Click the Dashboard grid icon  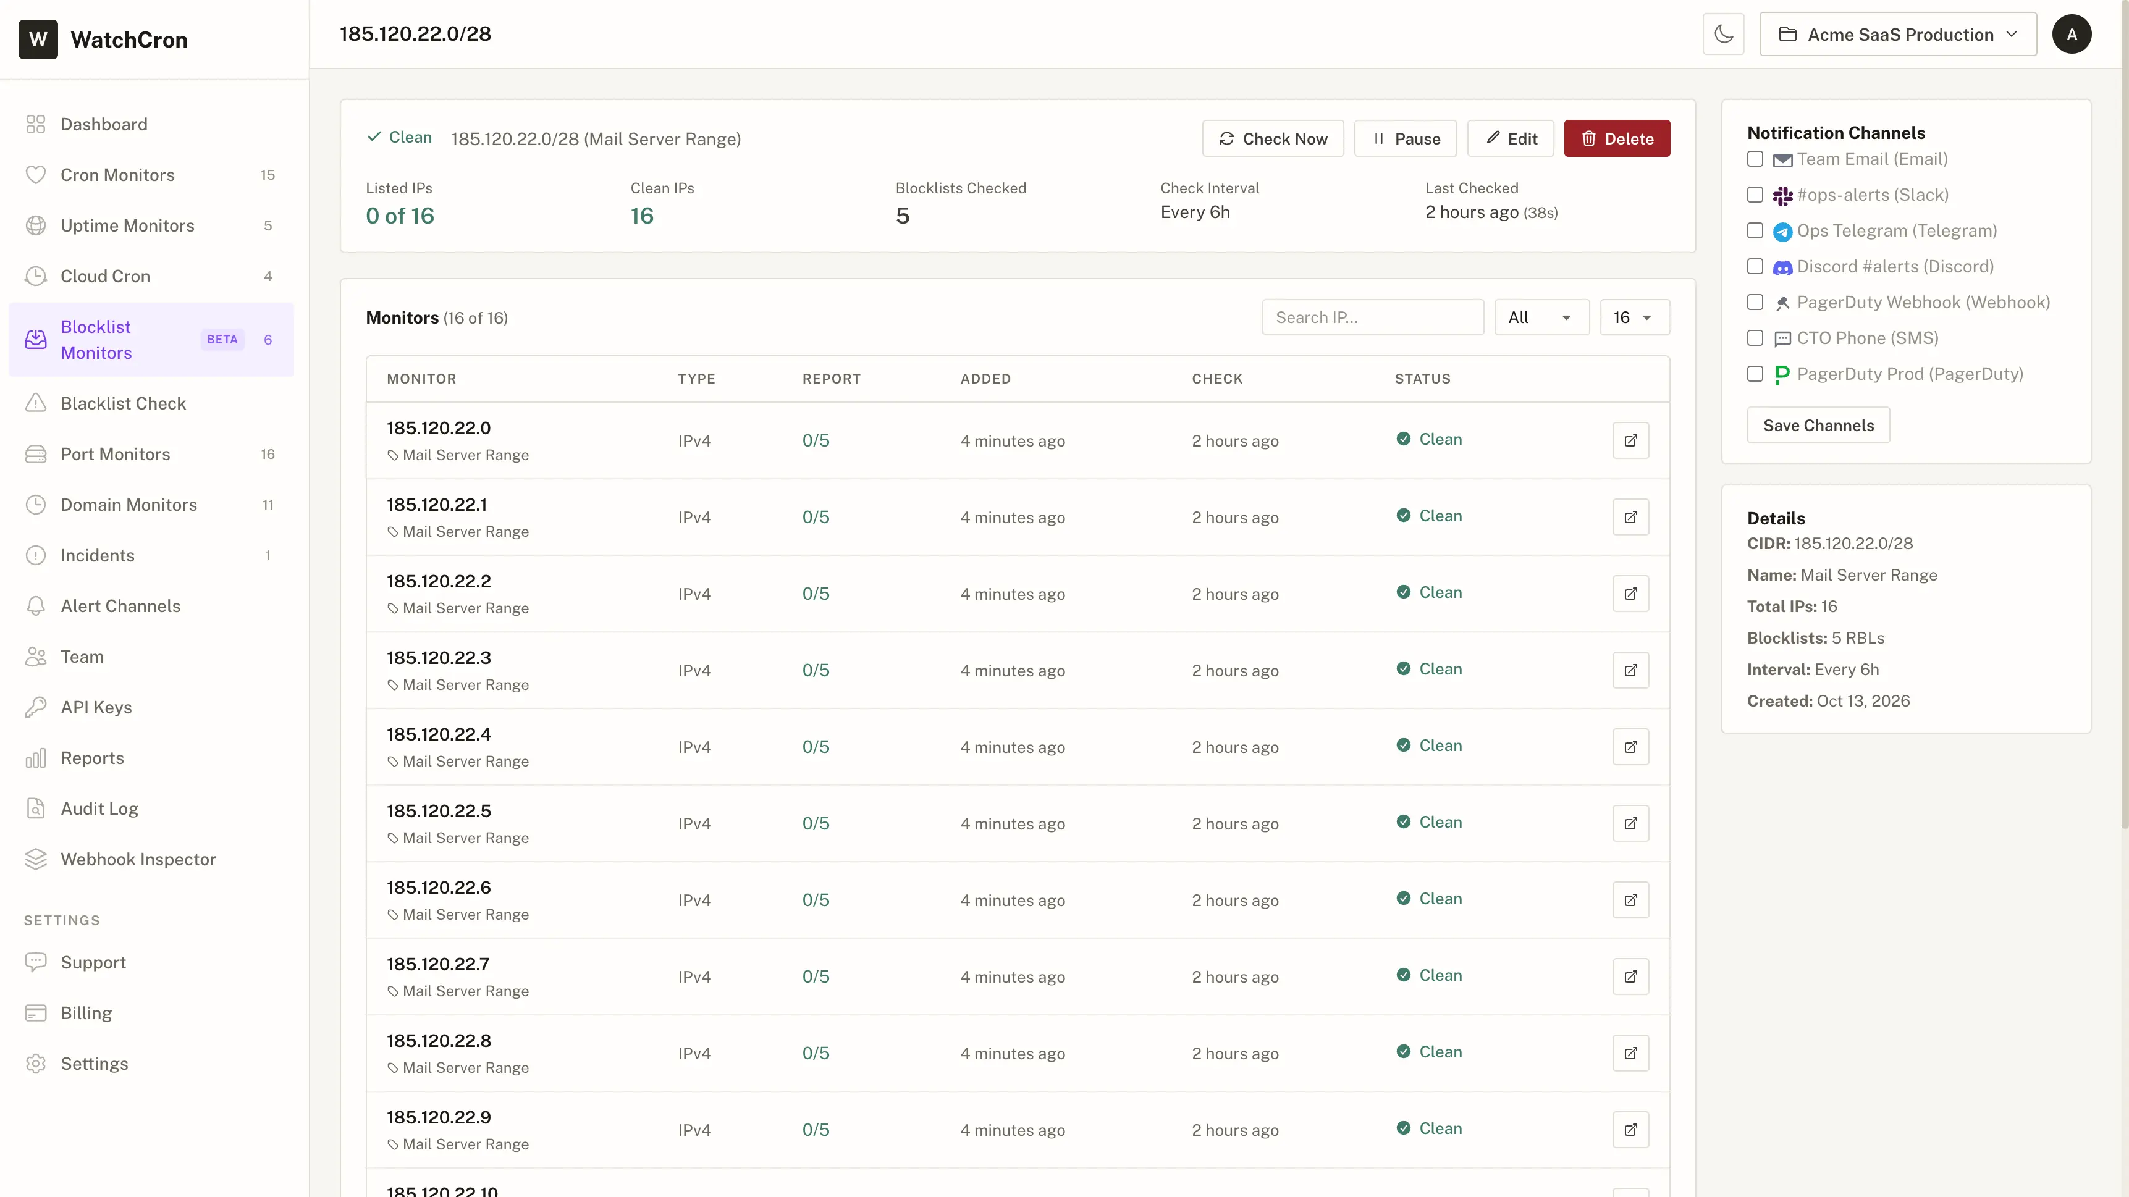click(x=36, y=124)
